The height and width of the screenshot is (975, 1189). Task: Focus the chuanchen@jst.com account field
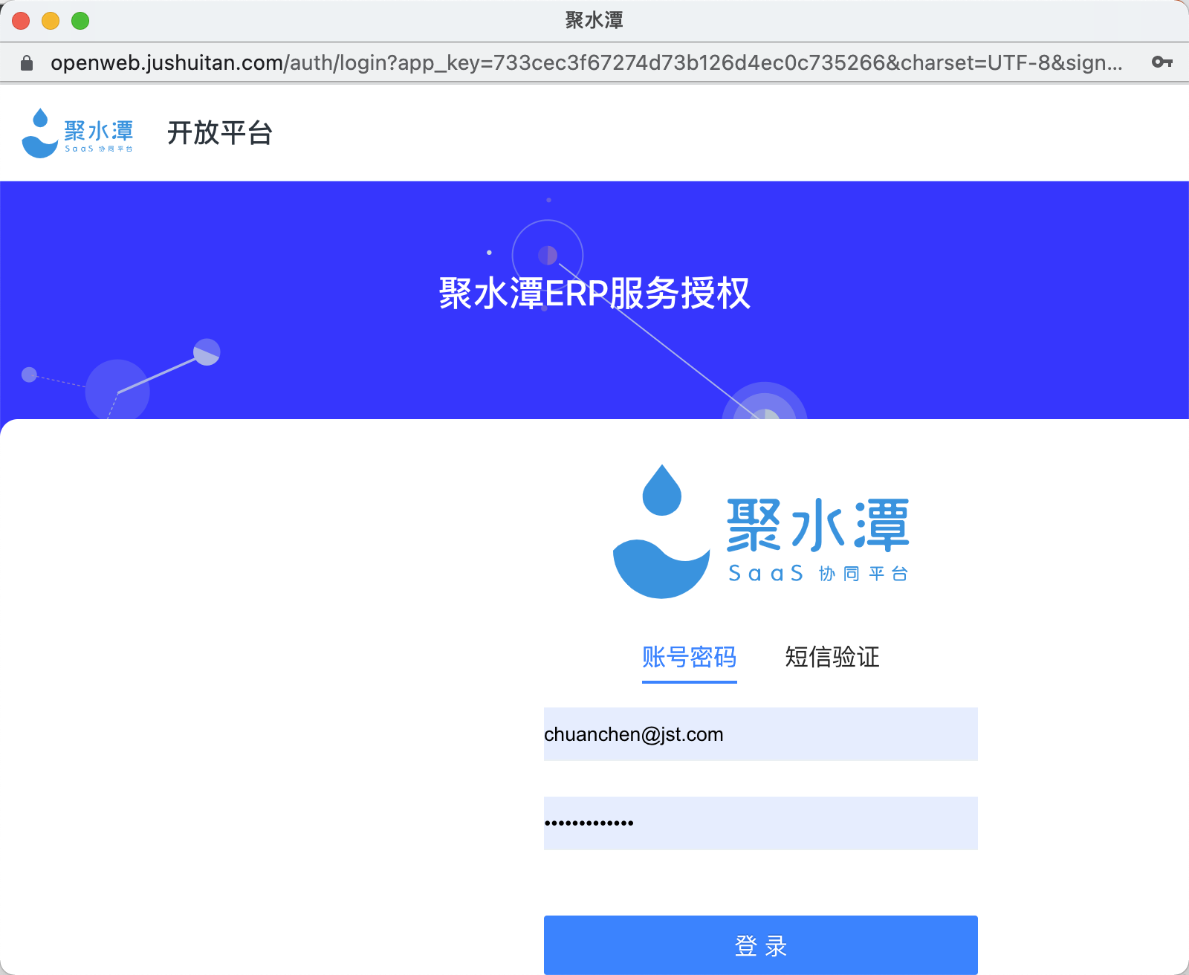tap(760, 734)
